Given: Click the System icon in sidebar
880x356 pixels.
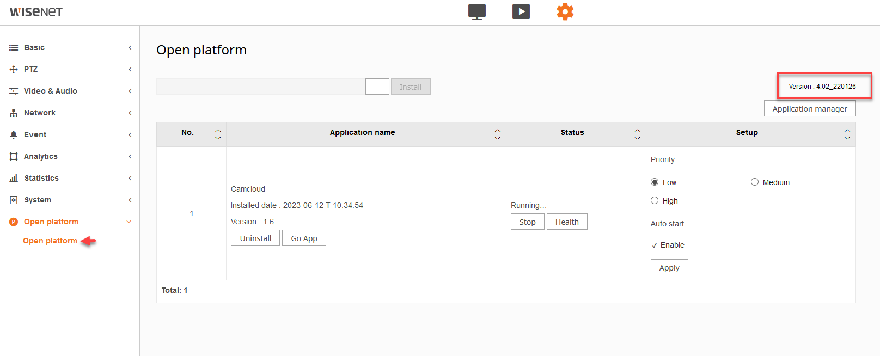Looking at the screenshot, I should 14,200.
